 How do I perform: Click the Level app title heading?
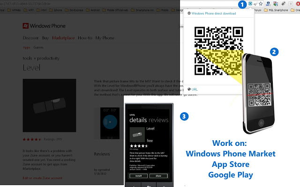click(31, 67)
